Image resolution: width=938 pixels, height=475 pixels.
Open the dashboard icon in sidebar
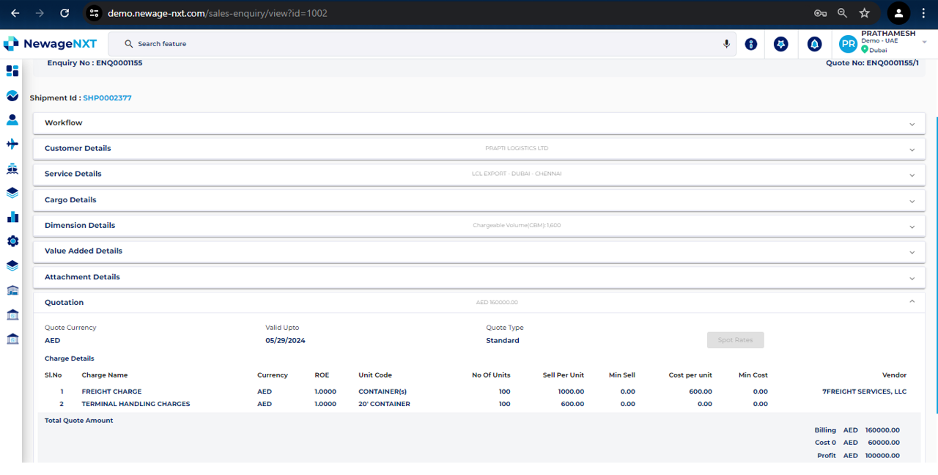pos(12,71)
